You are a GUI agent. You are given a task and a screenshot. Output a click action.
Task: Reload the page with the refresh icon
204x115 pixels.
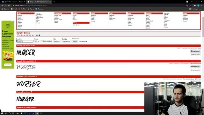click(9, 6)
